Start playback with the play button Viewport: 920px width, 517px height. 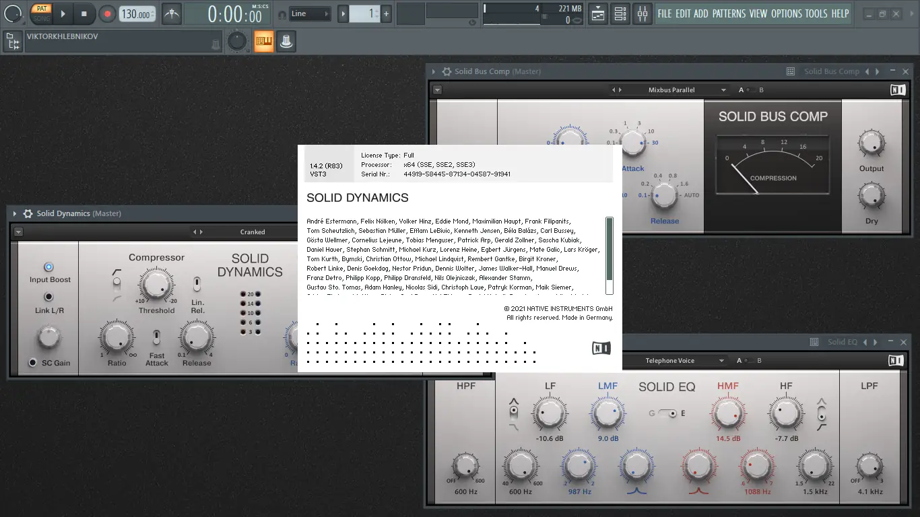click(x=63, y=13)
